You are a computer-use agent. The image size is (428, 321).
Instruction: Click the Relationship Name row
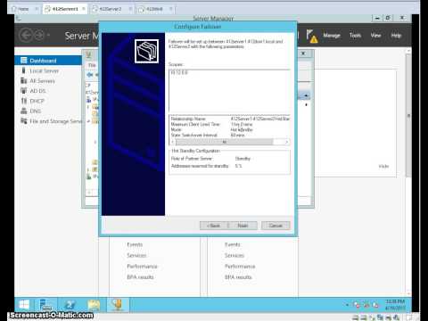[x=230, y=119]
